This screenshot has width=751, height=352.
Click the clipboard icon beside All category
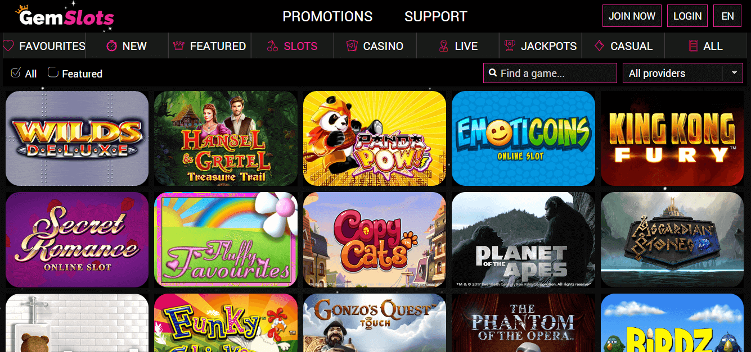coord(693,46)
